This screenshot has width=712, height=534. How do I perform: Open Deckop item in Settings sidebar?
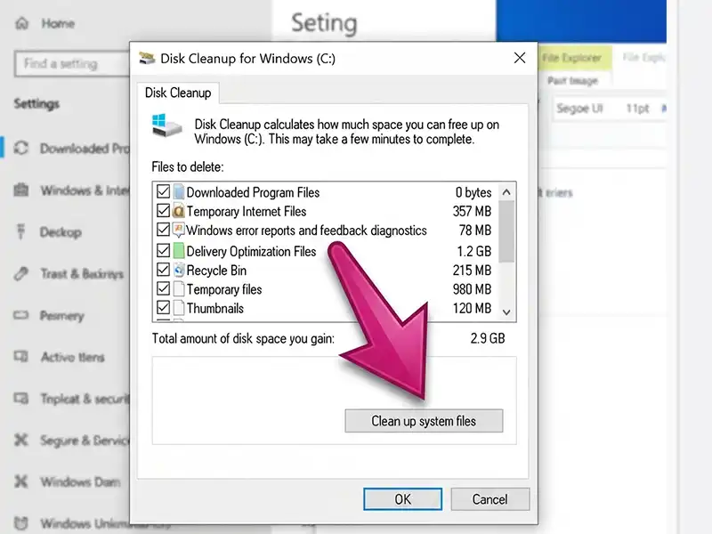click(x=61, y=232)
